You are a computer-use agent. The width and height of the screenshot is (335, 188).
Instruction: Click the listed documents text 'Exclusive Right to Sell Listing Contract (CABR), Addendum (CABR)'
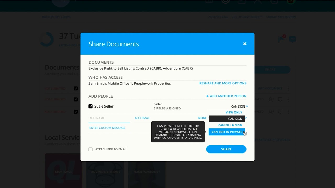point(141,68)
